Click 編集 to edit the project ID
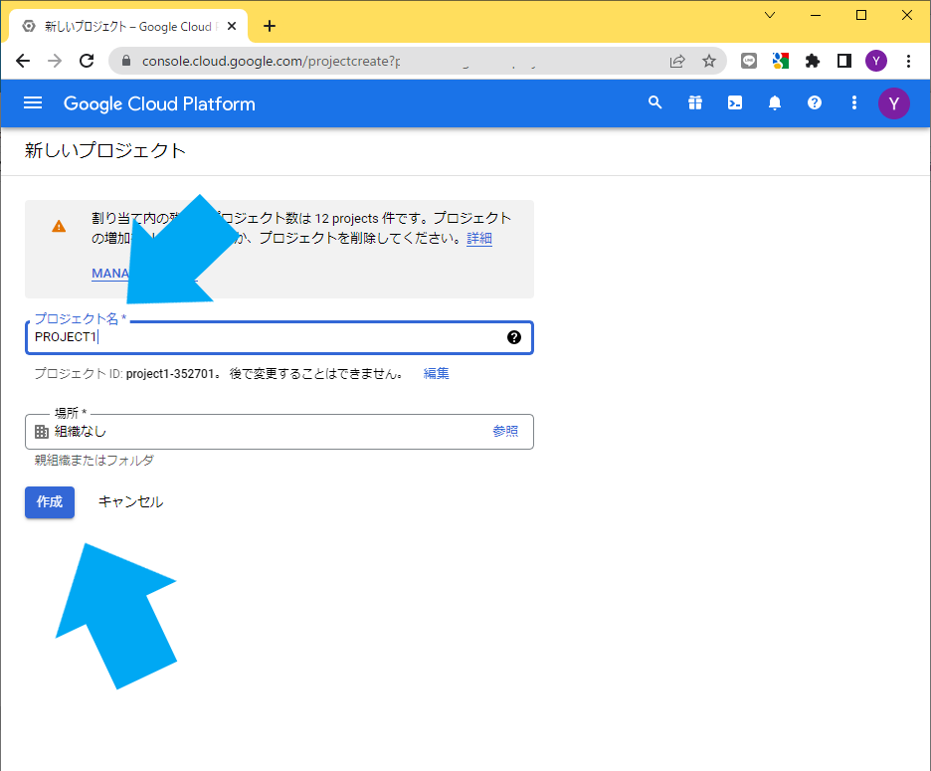This screenshot has height=771, width=931. tap(436, 374)
